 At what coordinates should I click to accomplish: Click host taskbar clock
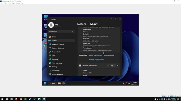tap(173, 99)
